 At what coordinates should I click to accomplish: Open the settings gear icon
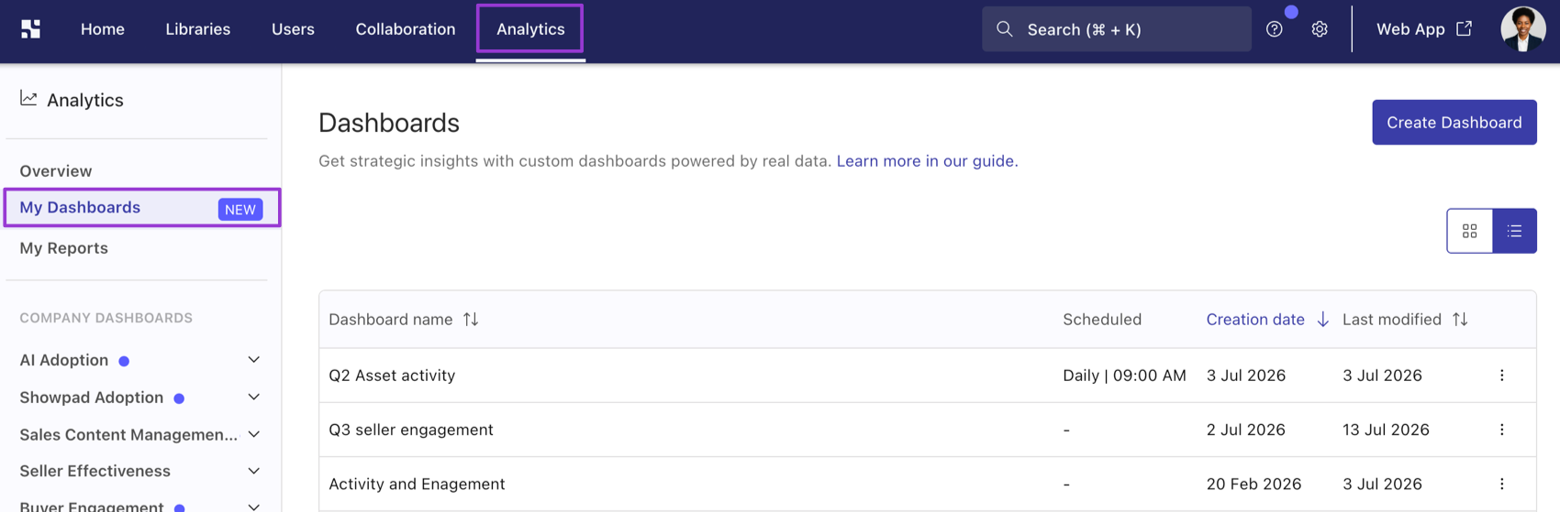[1319, 29]
